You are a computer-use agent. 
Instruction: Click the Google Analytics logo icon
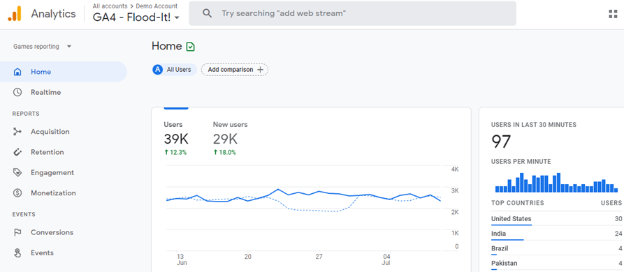click(x=15, y=14)
